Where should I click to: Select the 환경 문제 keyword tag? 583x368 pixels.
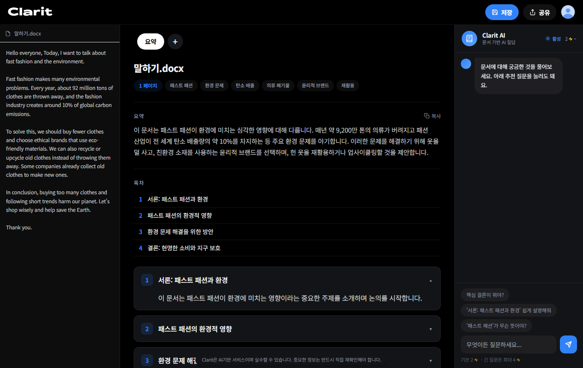click(214, 86)
